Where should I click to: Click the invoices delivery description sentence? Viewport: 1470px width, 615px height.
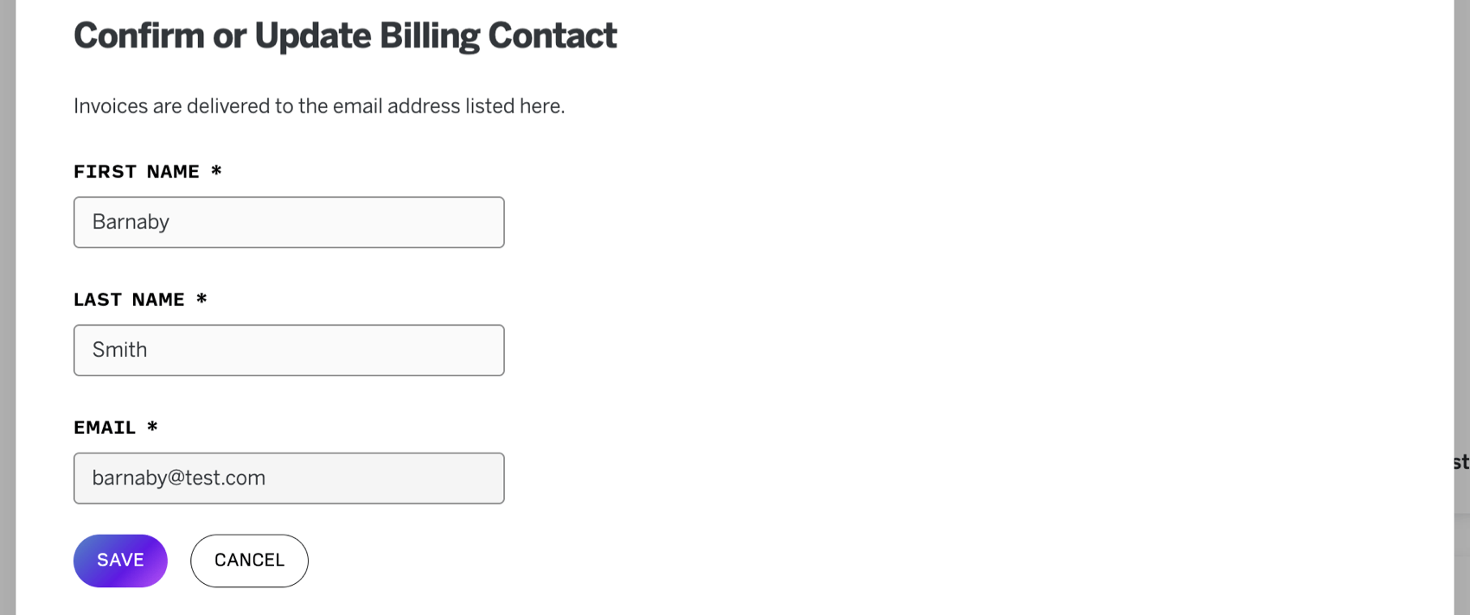319,106
